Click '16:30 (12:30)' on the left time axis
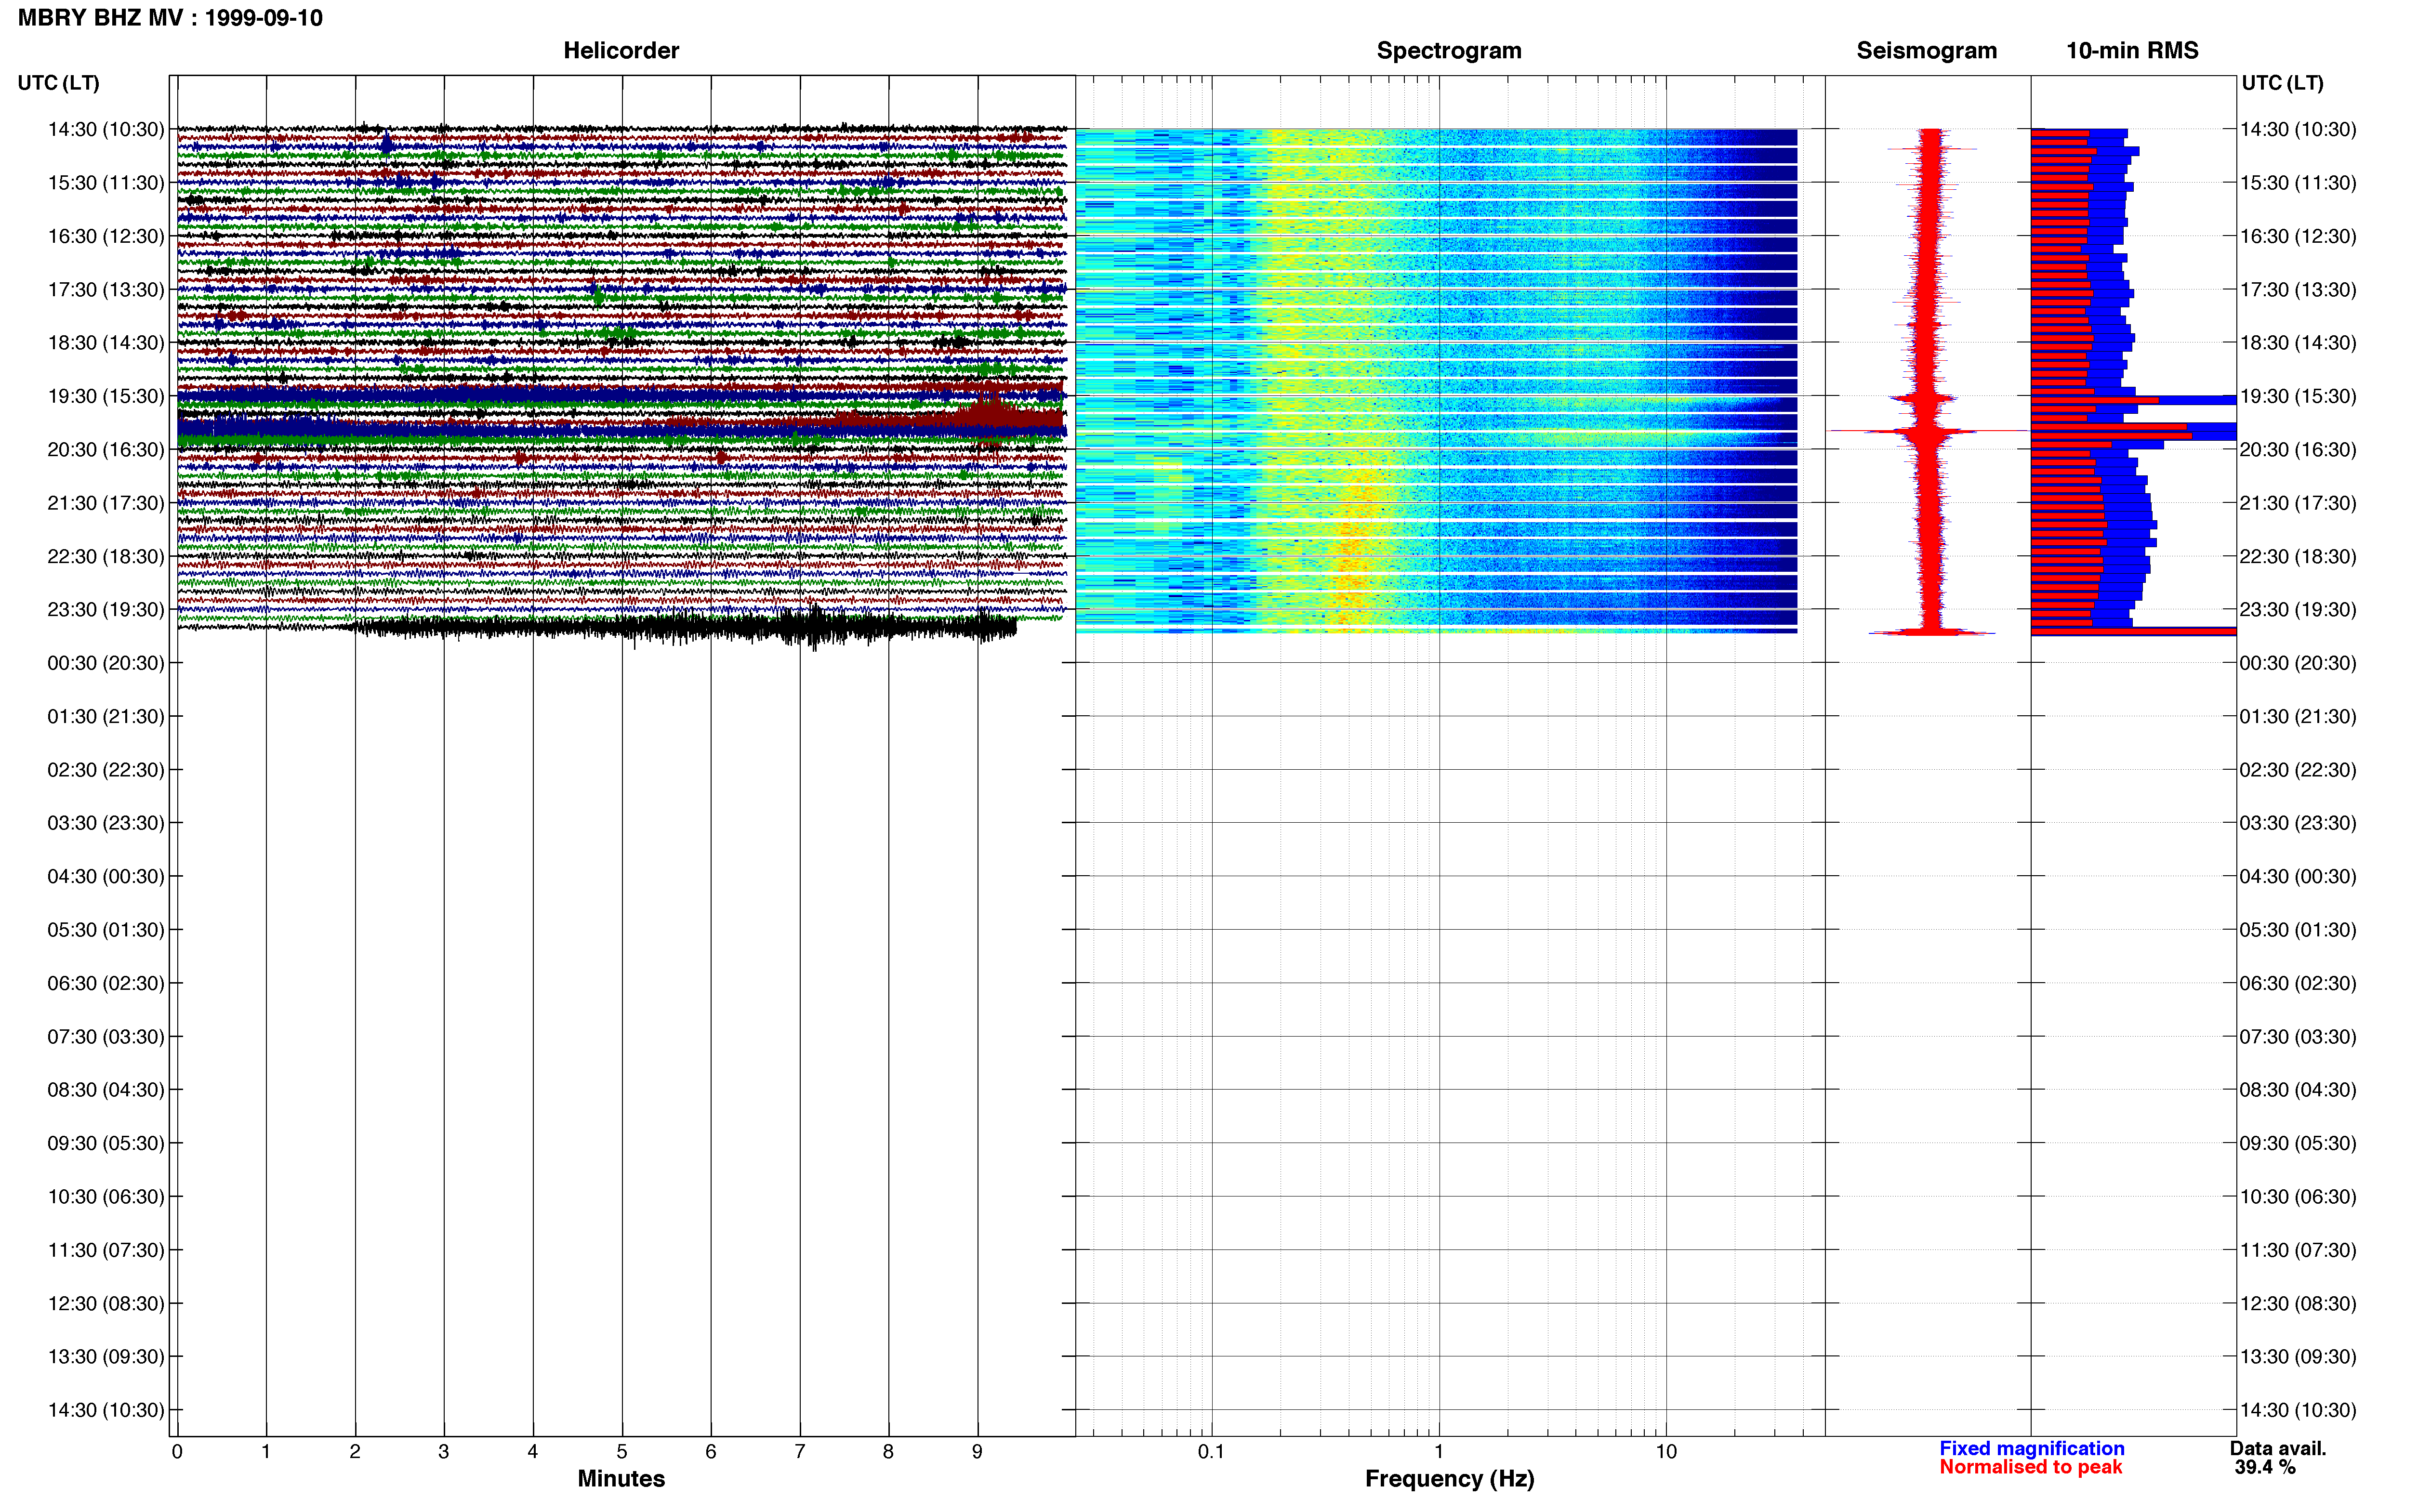The width and height of the screenshot is (2418, 1512). point(106,236)
